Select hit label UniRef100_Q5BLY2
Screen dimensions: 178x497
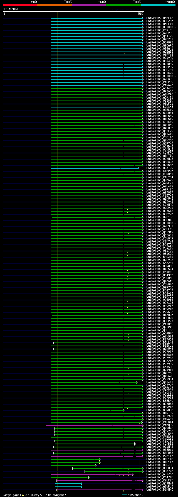tap(160, 389)
